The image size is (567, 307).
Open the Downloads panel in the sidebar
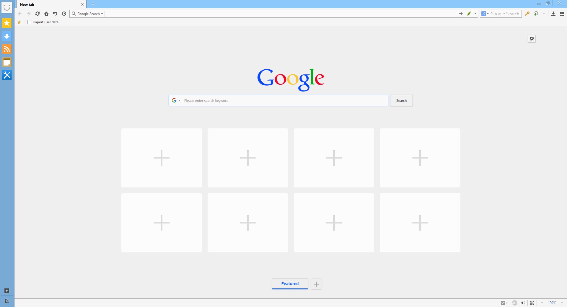tap(7, 36)
